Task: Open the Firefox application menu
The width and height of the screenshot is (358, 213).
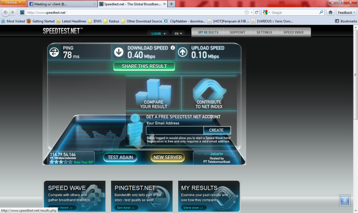Action: [x=13, y=2]
